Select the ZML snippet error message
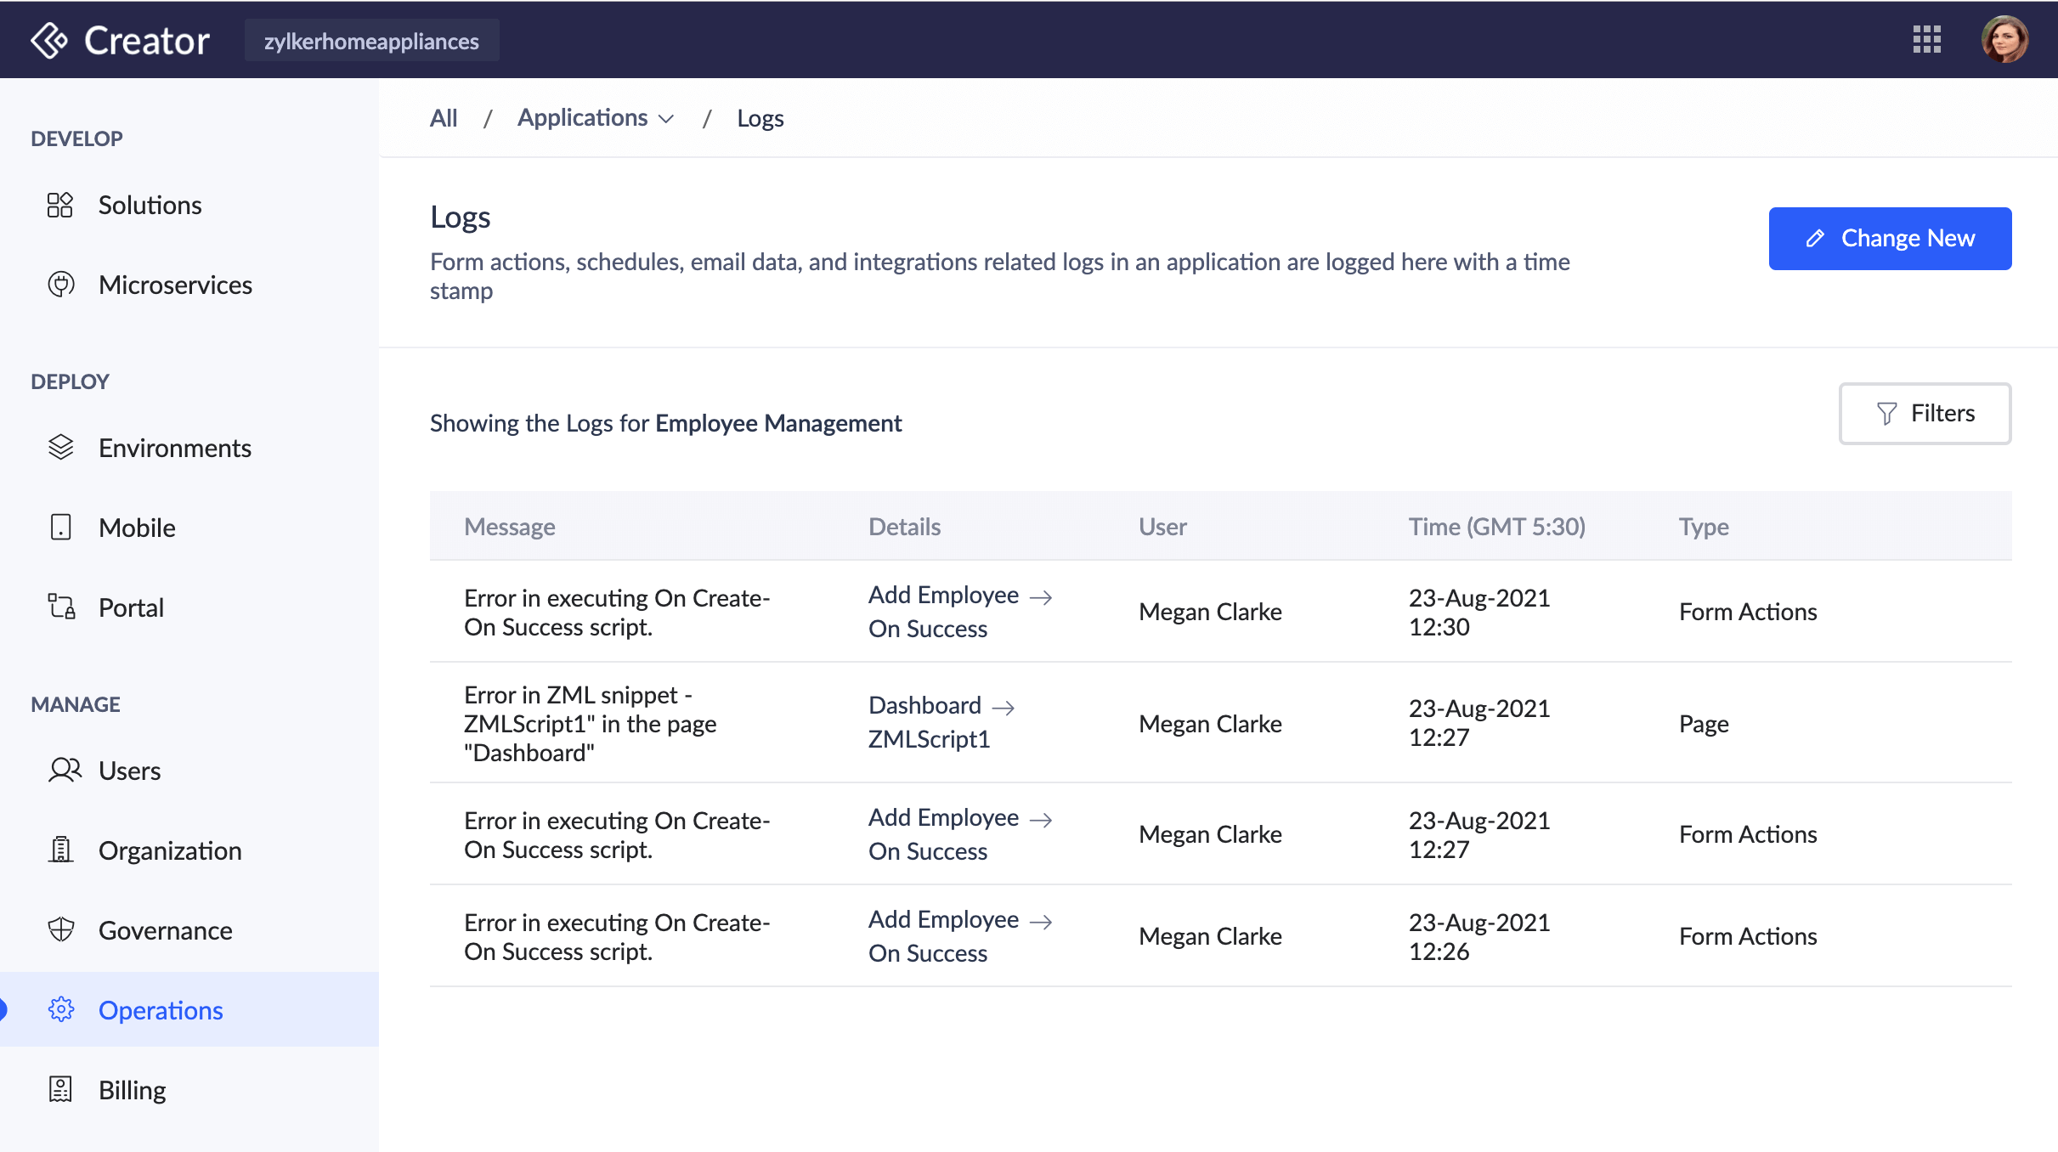Viewport: 2058px width, 1152px height. [590, 724]
